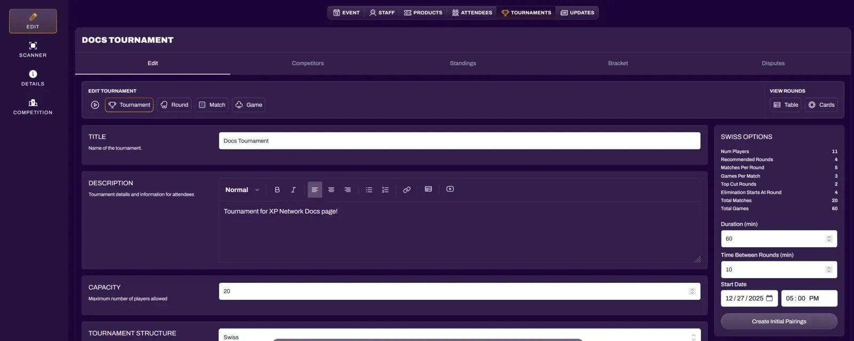Open the Competition sidebar section
Image resolution: width=854 pixels, height=341 pixels.
(x=33, y=107)
